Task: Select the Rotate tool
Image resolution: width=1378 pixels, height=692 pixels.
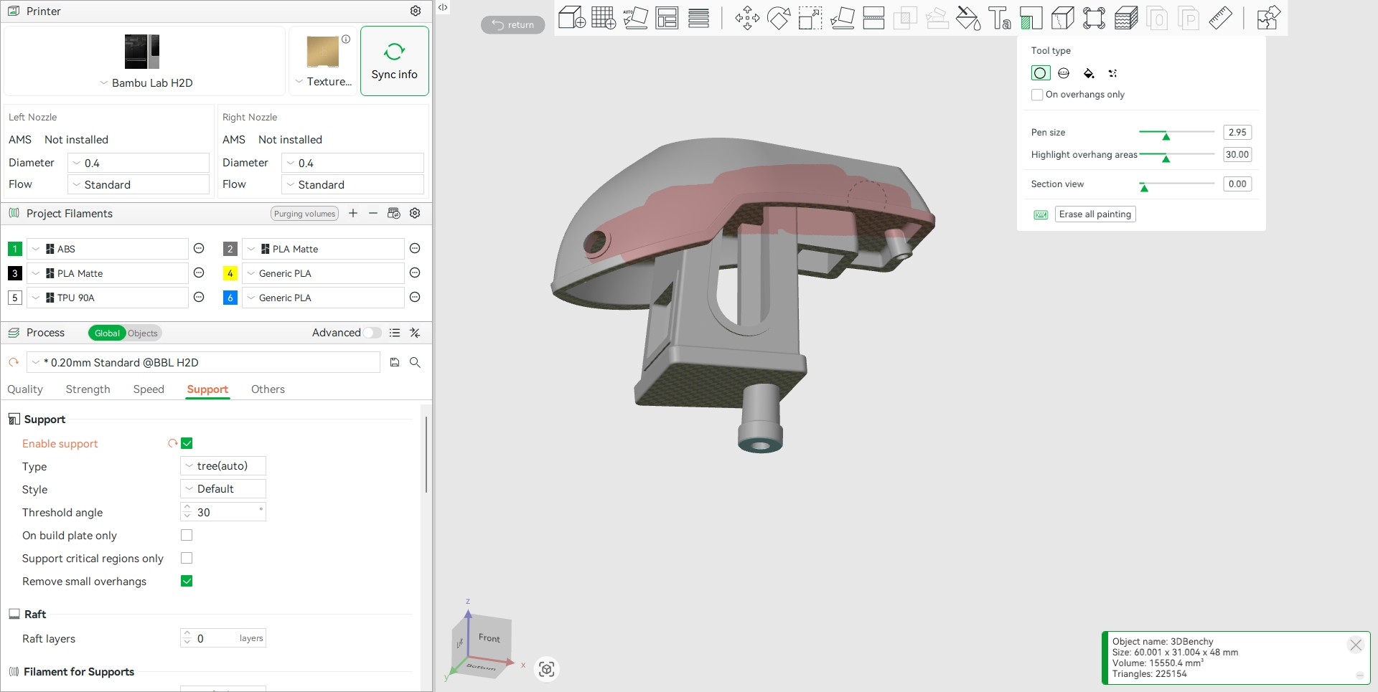Action: tap(779, 17)
